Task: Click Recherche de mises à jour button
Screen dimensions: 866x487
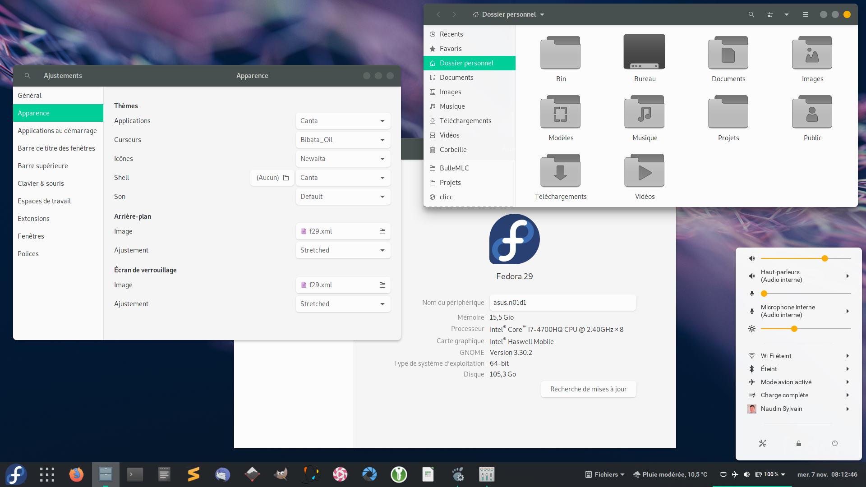Action: click(588, 389)
